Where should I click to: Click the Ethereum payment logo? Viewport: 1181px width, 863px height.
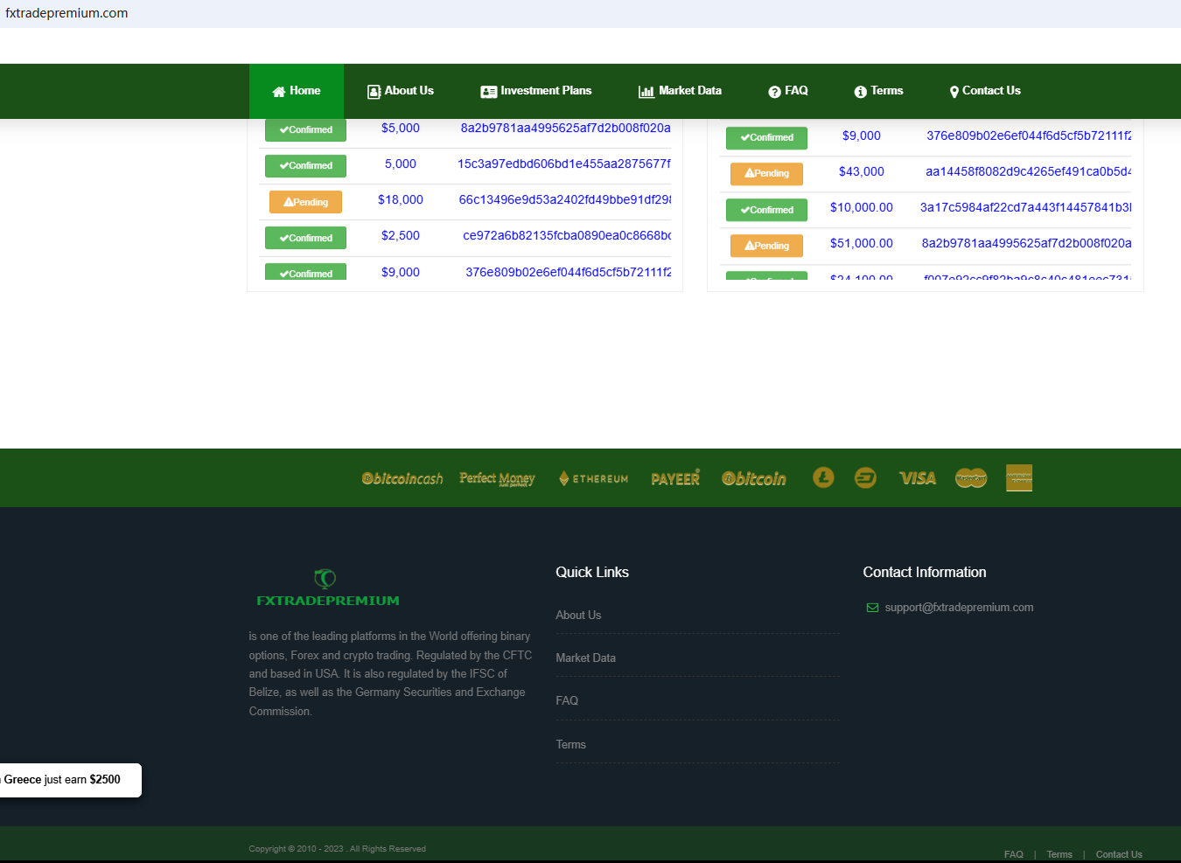[594, 478]
